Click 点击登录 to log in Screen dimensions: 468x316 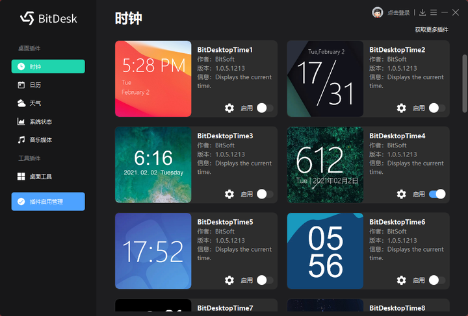click(x=398, y=12)
